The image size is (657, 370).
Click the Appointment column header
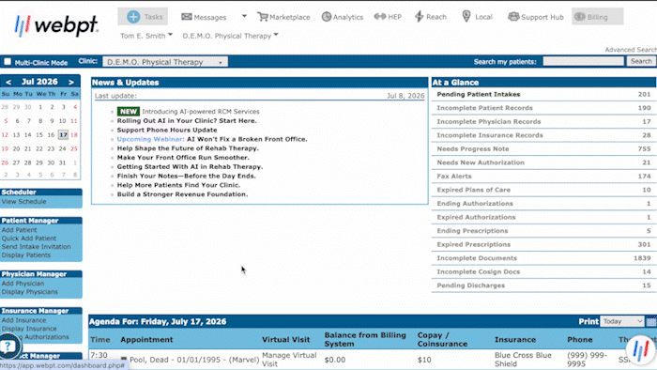(x=146, y=340)
